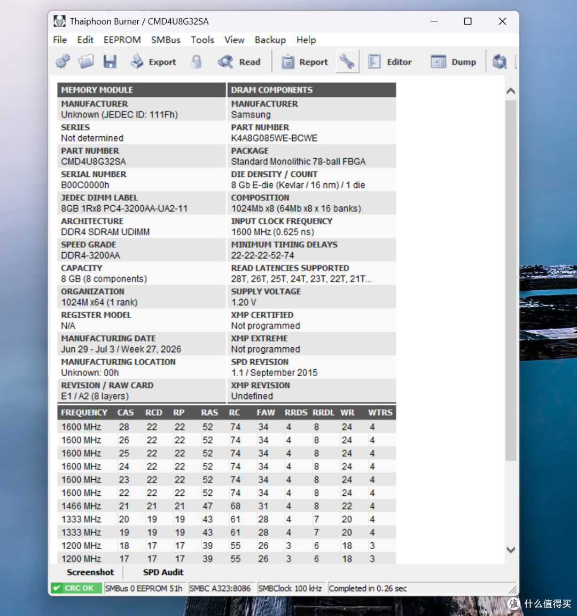Open the File menu
The image size is (577, 616).
[60, 40]
